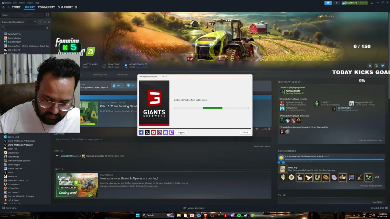Show the +33 more achievements
The width and height of the screenshot is (390, 219).
coord(377,177)
